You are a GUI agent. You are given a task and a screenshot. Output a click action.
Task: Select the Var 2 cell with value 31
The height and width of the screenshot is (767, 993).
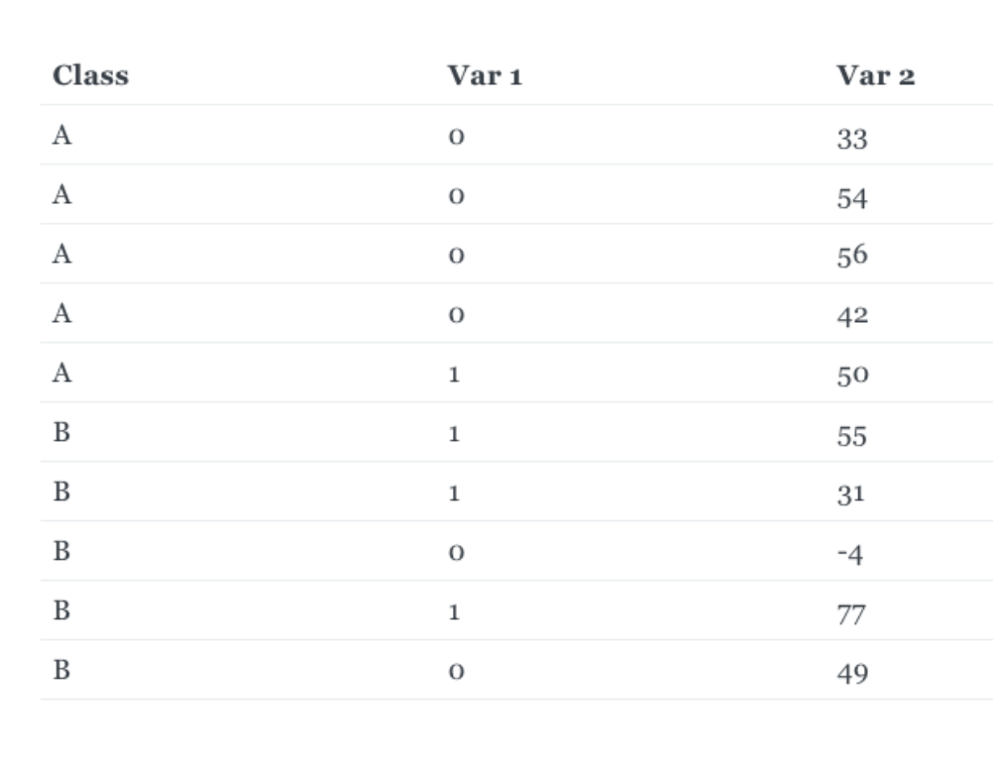click(850, 494)
